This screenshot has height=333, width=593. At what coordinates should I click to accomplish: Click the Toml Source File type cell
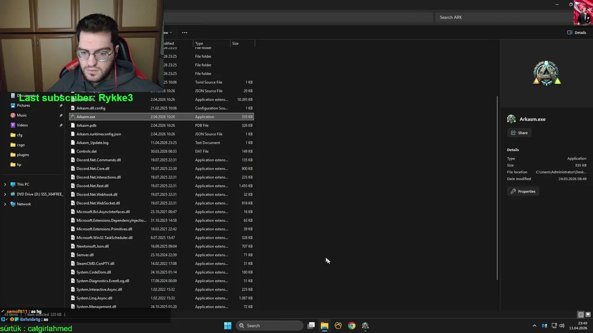click(x=208, y=82)
